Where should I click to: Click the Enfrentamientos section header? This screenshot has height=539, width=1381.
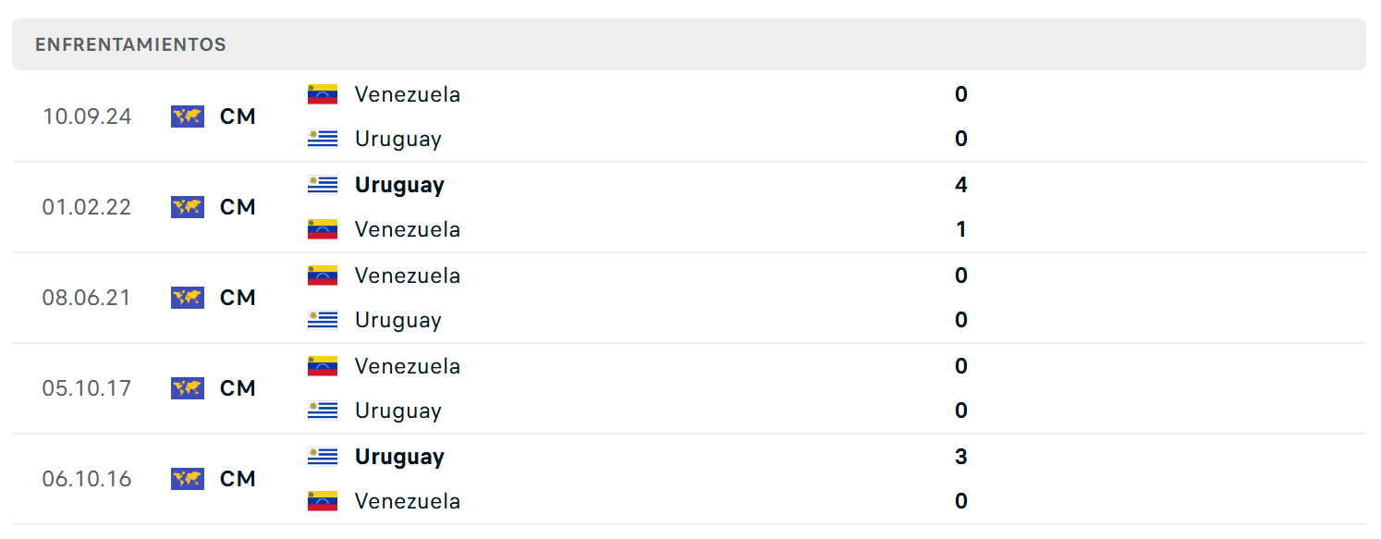[689, 44]
